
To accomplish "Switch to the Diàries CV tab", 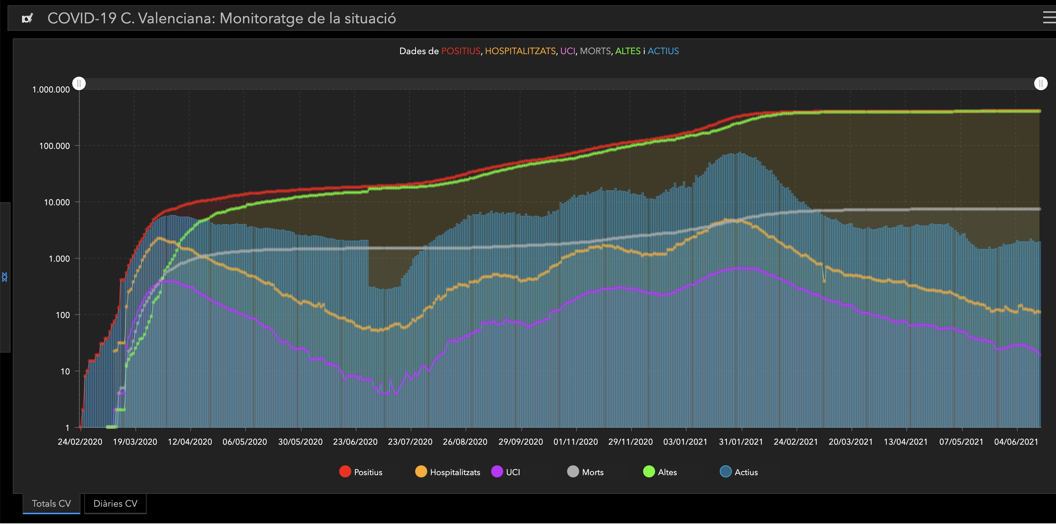I will point(115,504).
